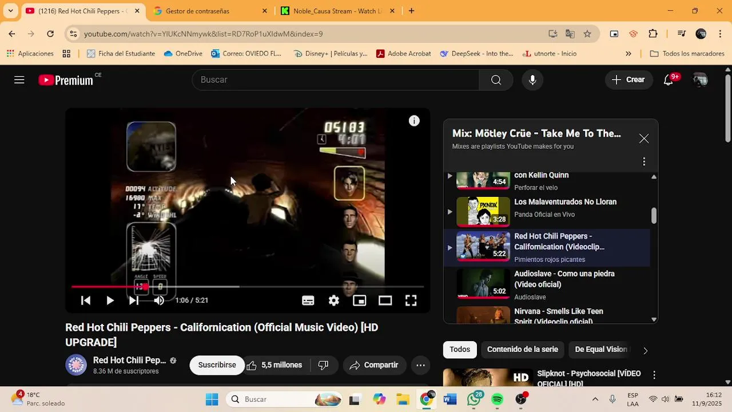Expand hidden bookmarks chevron
The image size is (732, 412).
click(628, 54)
